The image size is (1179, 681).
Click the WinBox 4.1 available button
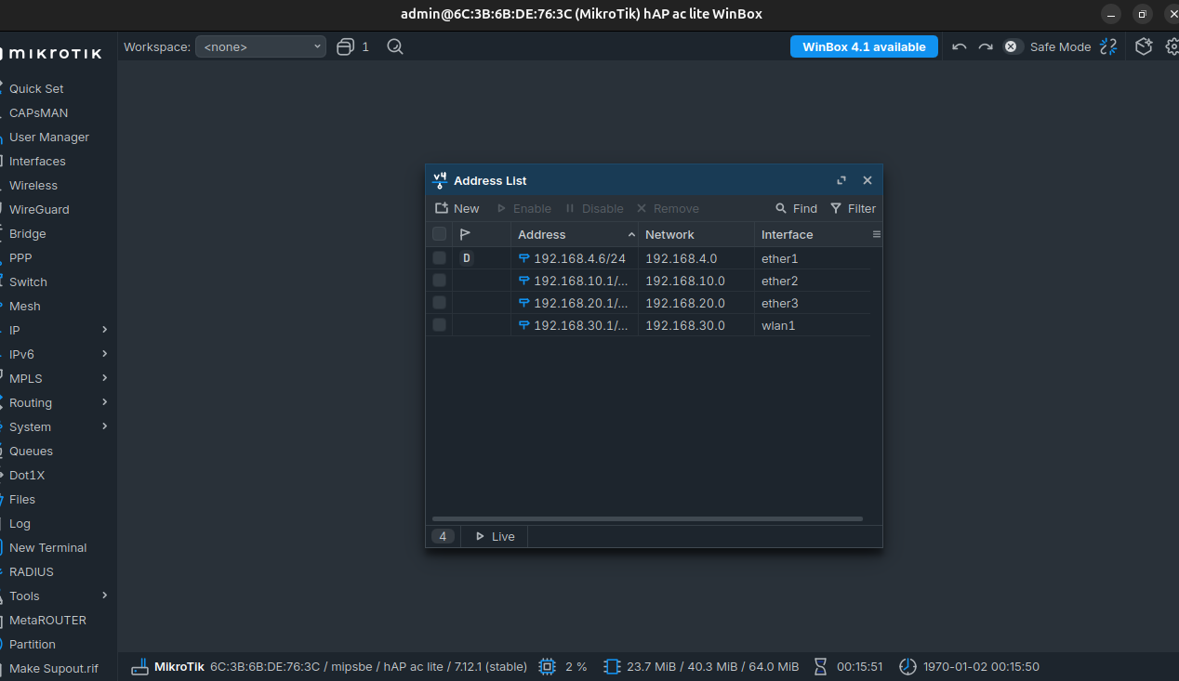click(x=864, y=46)
